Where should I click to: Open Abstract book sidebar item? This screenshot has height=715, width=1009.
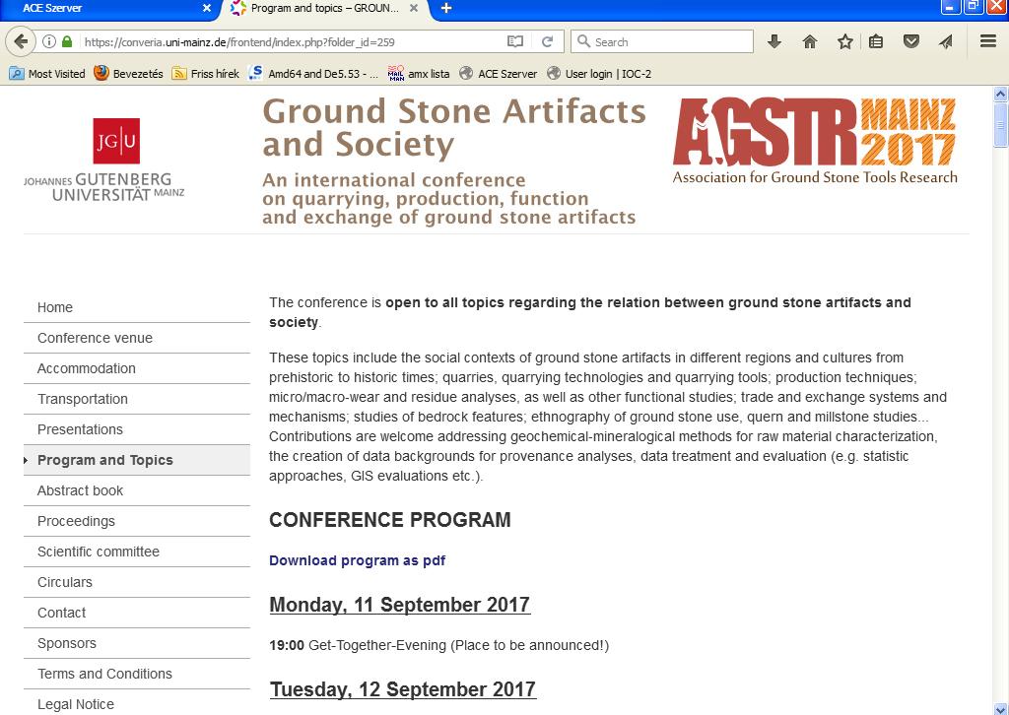[x=136, y=490]
